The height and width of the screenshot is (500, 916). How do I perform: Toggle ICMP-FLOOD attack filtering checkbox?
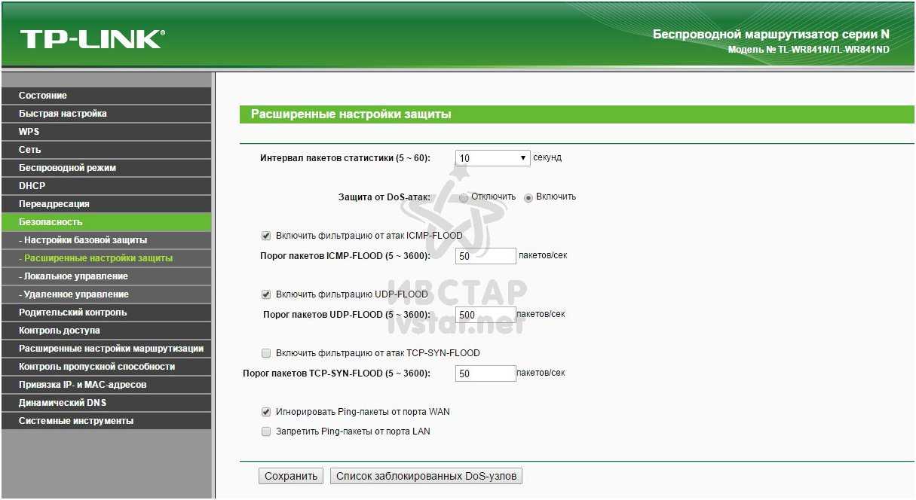pos(265,236)
